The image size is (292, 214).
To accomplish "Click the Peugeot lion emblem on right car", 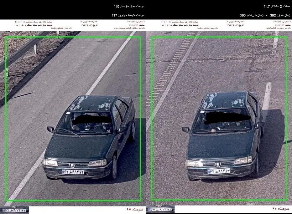I will (218, 165).
